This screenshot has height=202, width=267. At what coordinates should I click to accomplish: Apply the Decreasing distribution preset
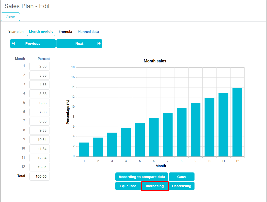(181, 186)
